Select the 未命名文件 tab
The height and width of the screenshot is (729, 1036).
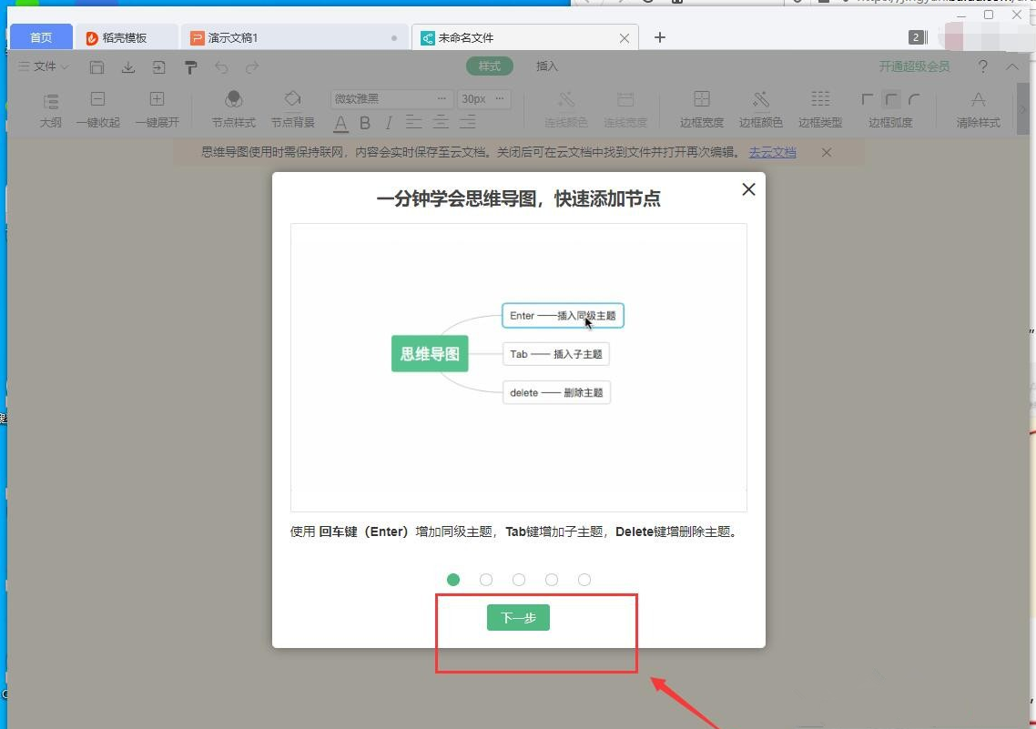525,37
